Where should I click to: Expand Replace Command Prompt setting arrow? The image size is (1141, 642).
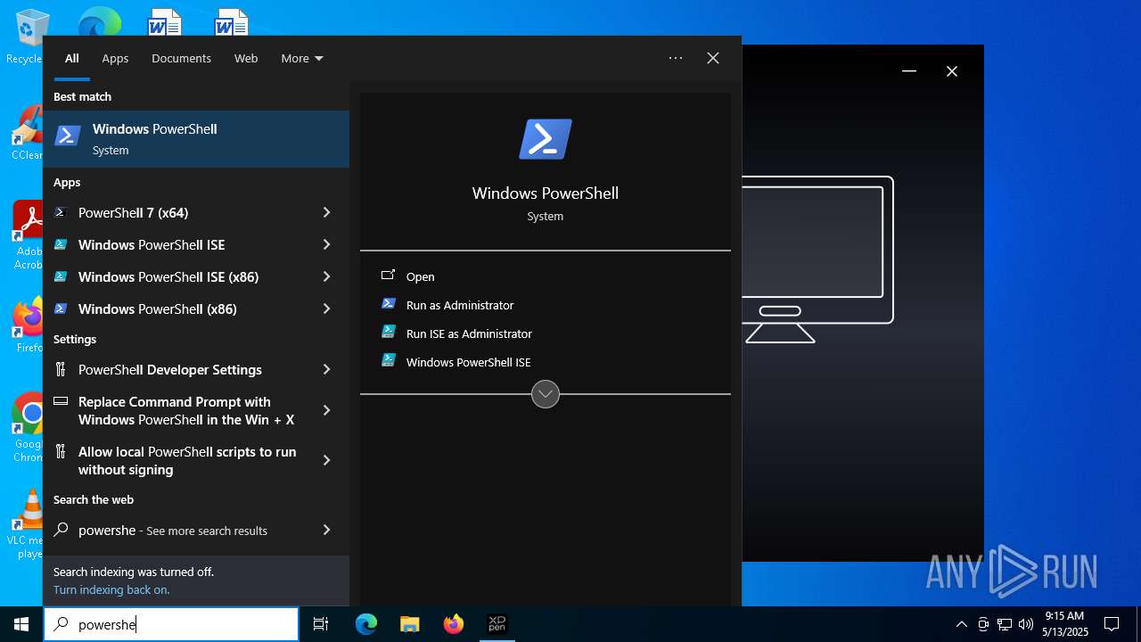(326, 410)
